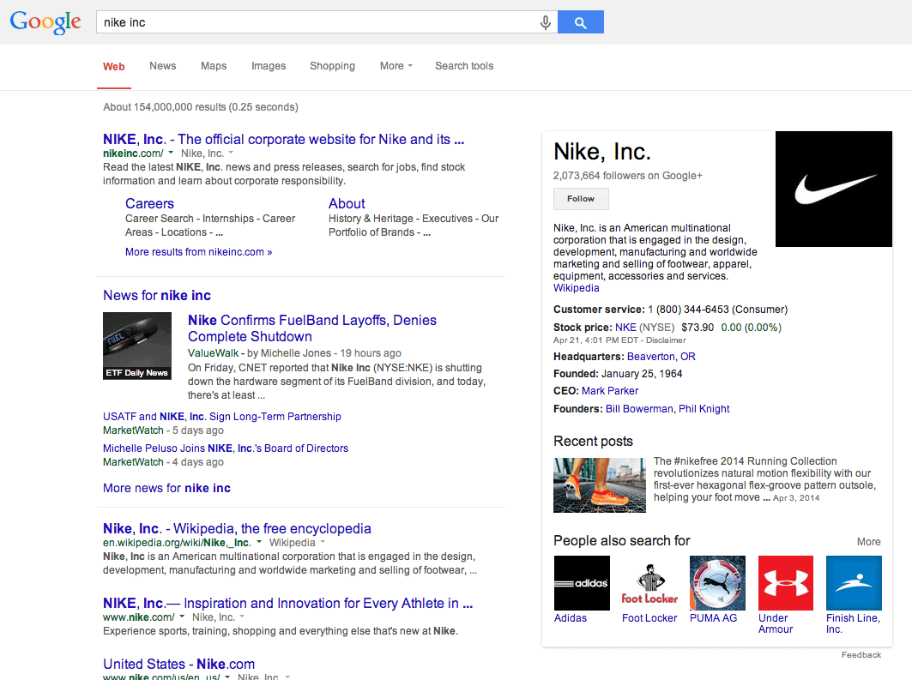Click the search box containing nike inc
912x680 pixels.
point(317,22)
